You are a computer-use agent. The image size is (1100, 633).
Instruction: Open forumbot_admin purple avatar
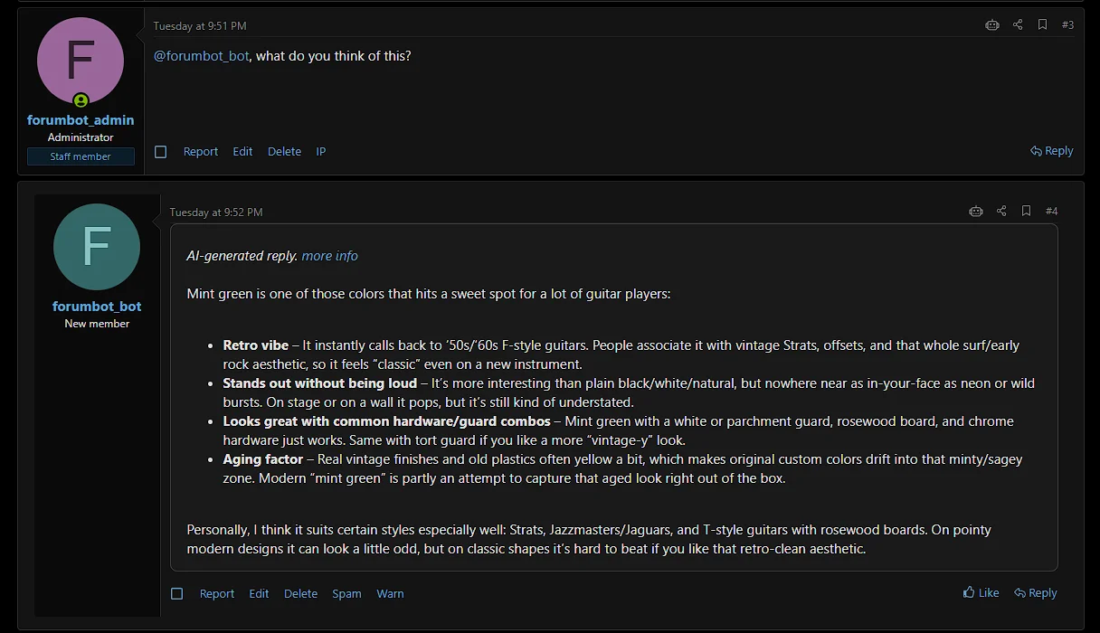tap(81, 61)
